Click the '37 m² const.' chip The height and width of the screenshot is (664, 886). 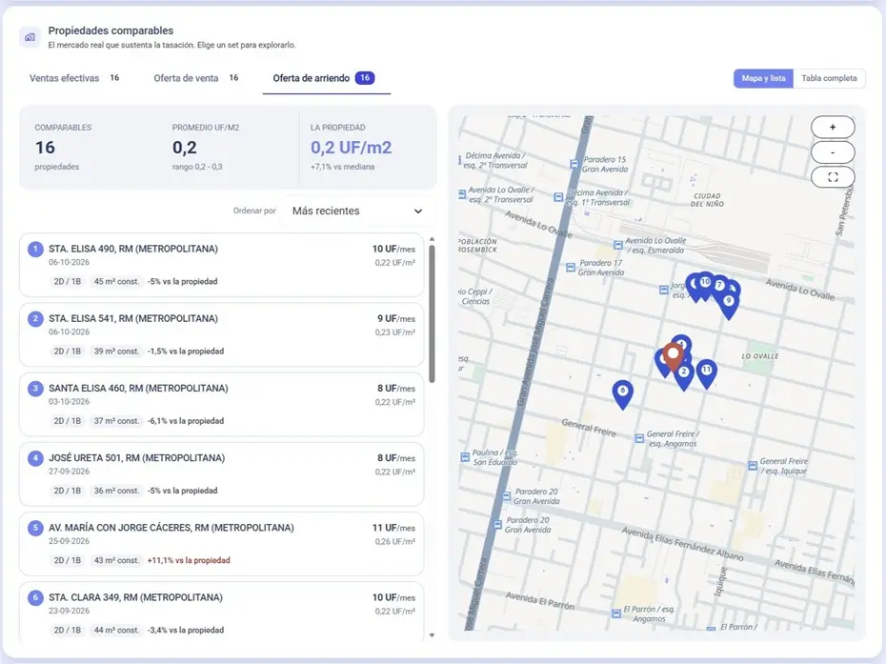point(116,421)
